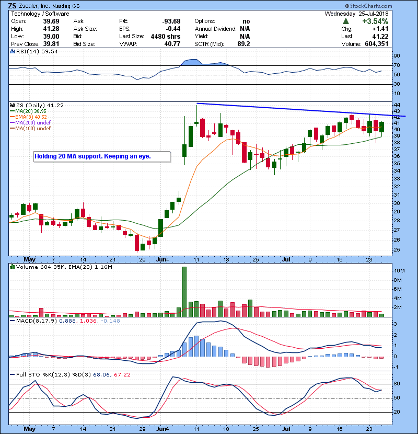Click the High value 41.28
Viewport: 418px width, 434px height.
click(x=51, y=29)
